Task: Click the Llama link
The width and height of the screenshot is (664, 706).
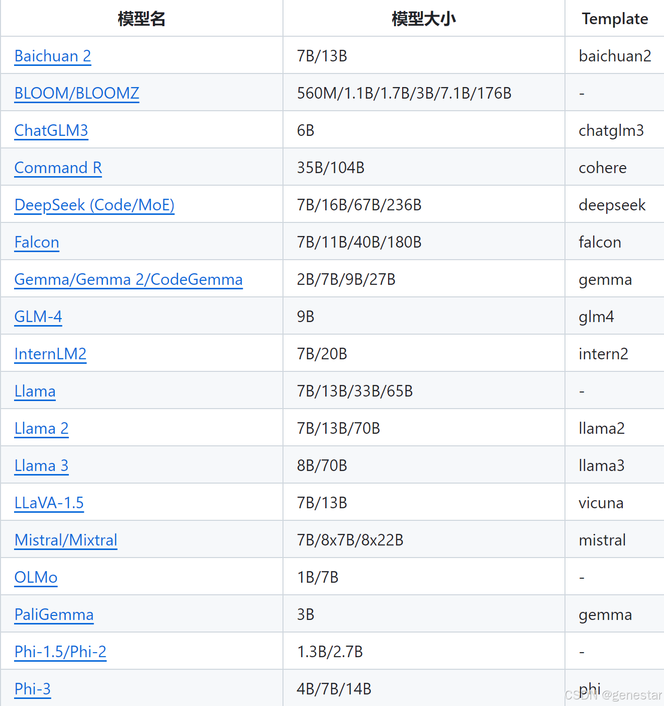Action: coord(35,391)
